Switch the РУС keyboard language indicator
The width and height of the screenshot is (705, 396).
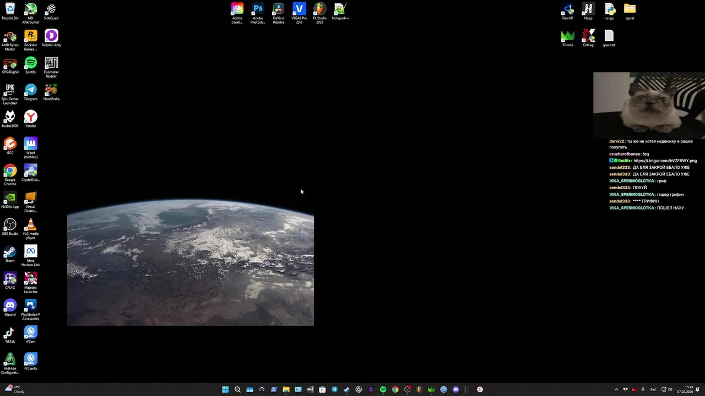[653, 389]
